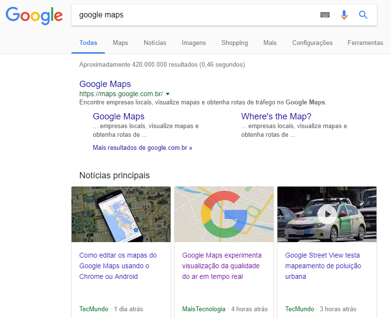Click TecMundo source dated 1 dia atrás
Screen dimensions: 391x318
click(x=94, y=309)
